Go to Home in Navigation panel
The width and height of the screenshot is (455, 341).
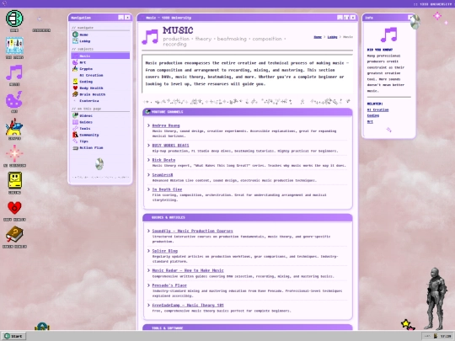click(100, 35)
